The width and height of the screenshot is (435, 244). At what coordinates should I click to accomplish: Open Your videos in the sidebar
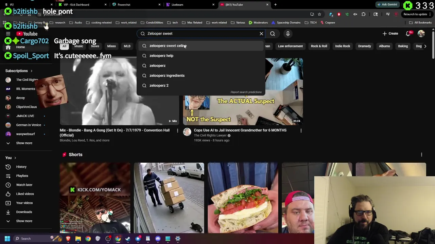point(24,203)
